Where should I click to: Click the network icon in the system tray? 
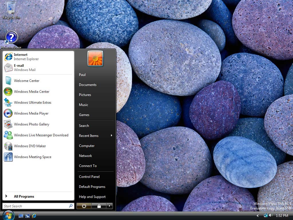pyautogui.click(x=266, y=215)
